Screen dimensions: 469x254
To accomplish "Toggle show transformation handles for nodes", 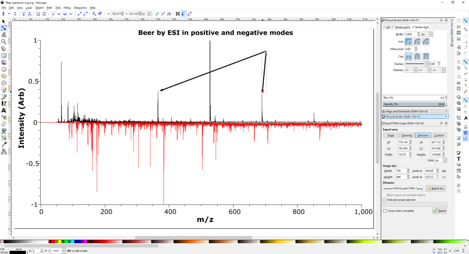I will (x=178, y=14).
